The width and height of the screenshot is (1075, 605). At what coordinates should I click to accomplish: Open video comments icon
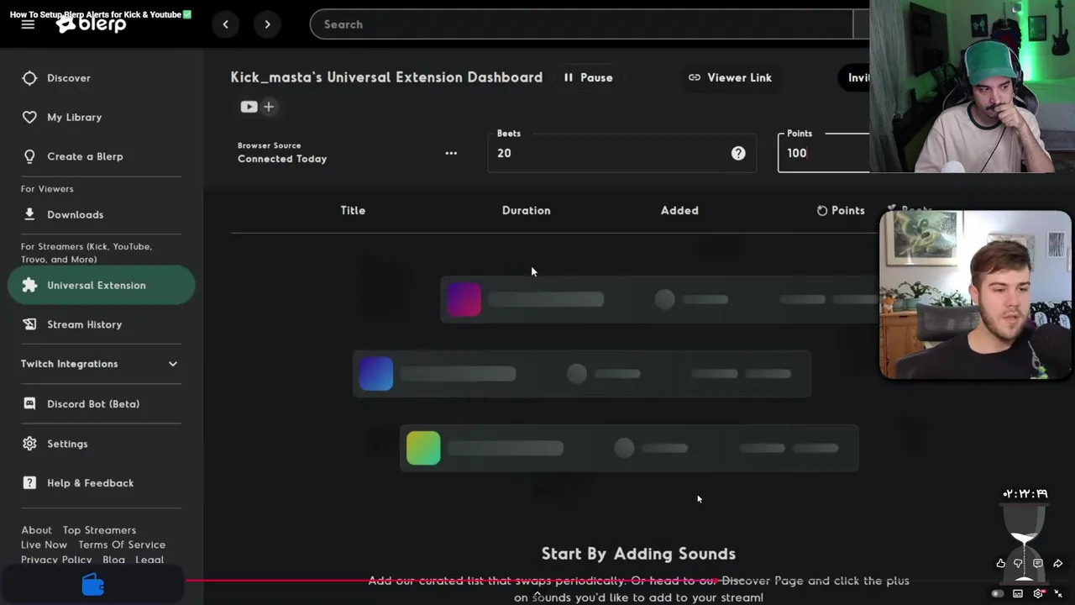[x=1038, y=564]
